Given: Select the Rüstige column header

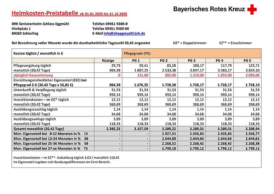Looking at the screenshot, I should click(x=108, y=60).
